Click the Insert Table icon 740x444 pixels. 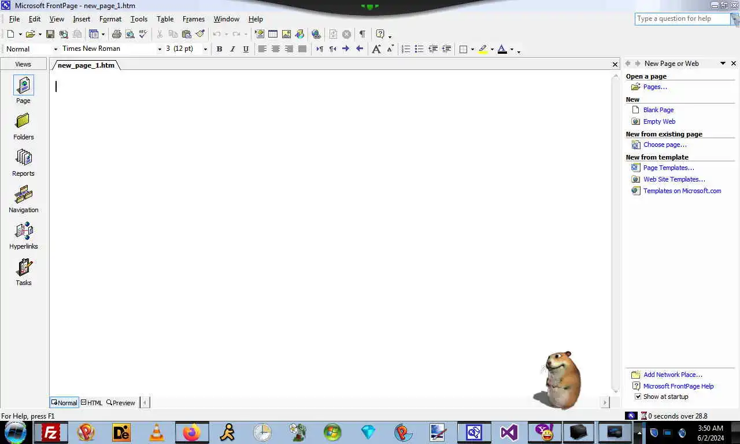pyautogui.click(x=273, y=34)
